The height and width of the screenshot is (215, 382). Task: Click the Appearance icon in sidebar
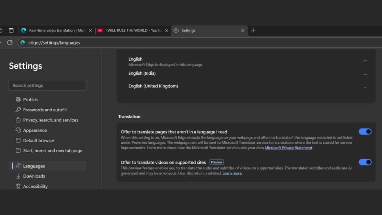tap(18, 130)
